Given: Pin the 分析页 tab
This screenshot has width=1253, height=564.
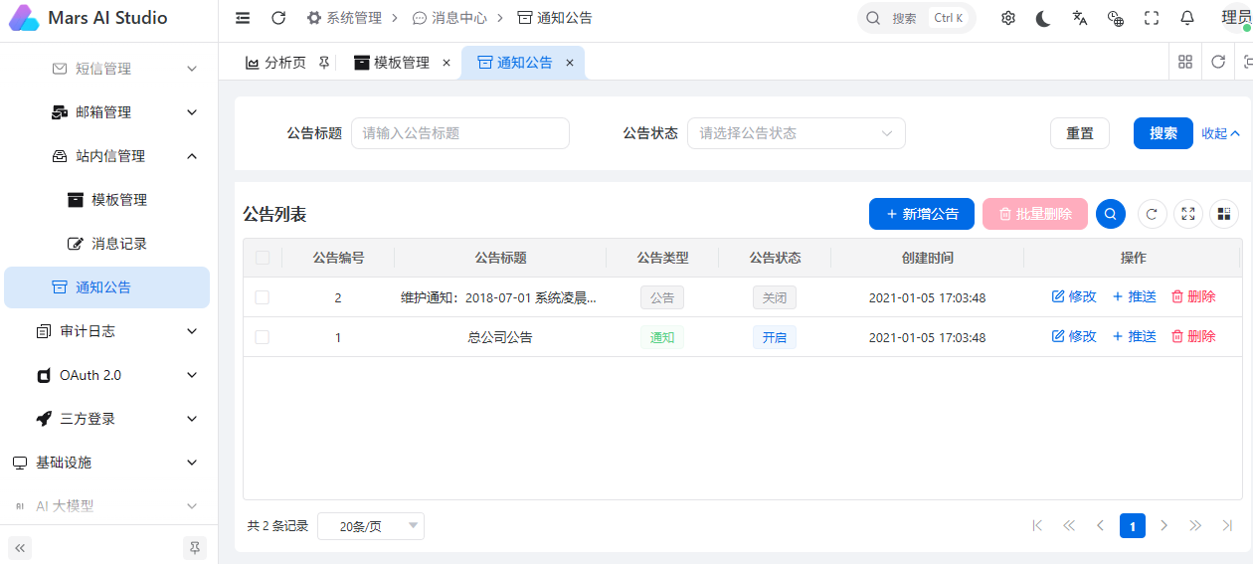Looking at the screenshot, I should click(x=324, y=63).
